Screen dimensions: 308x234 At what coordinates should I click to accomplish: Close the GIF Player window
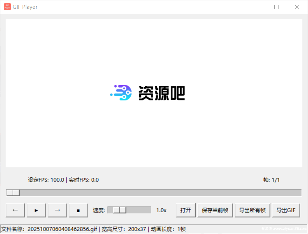pos(297,7)
